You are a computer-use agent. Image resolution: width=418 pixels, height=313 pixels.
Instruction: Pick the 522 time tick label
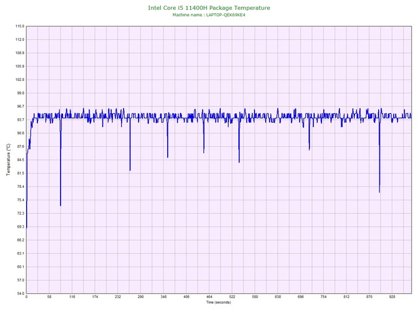click(x=232, y=297)
